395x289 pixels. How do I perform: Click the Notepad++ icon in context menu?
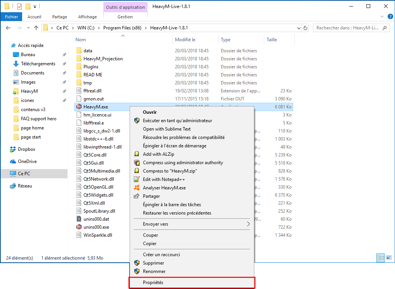[x=136, y=179]
